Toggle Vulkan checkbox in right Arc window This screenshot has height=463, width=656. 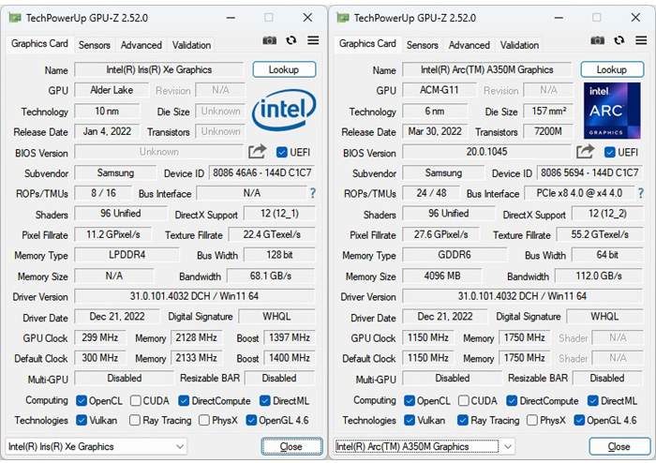point(410,420)
